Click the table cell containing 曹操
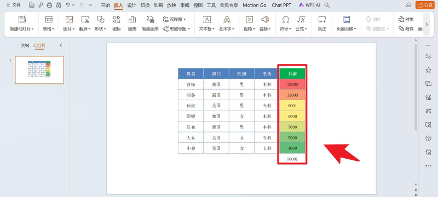The image size is (438, 197). click(x=191, y=84)
